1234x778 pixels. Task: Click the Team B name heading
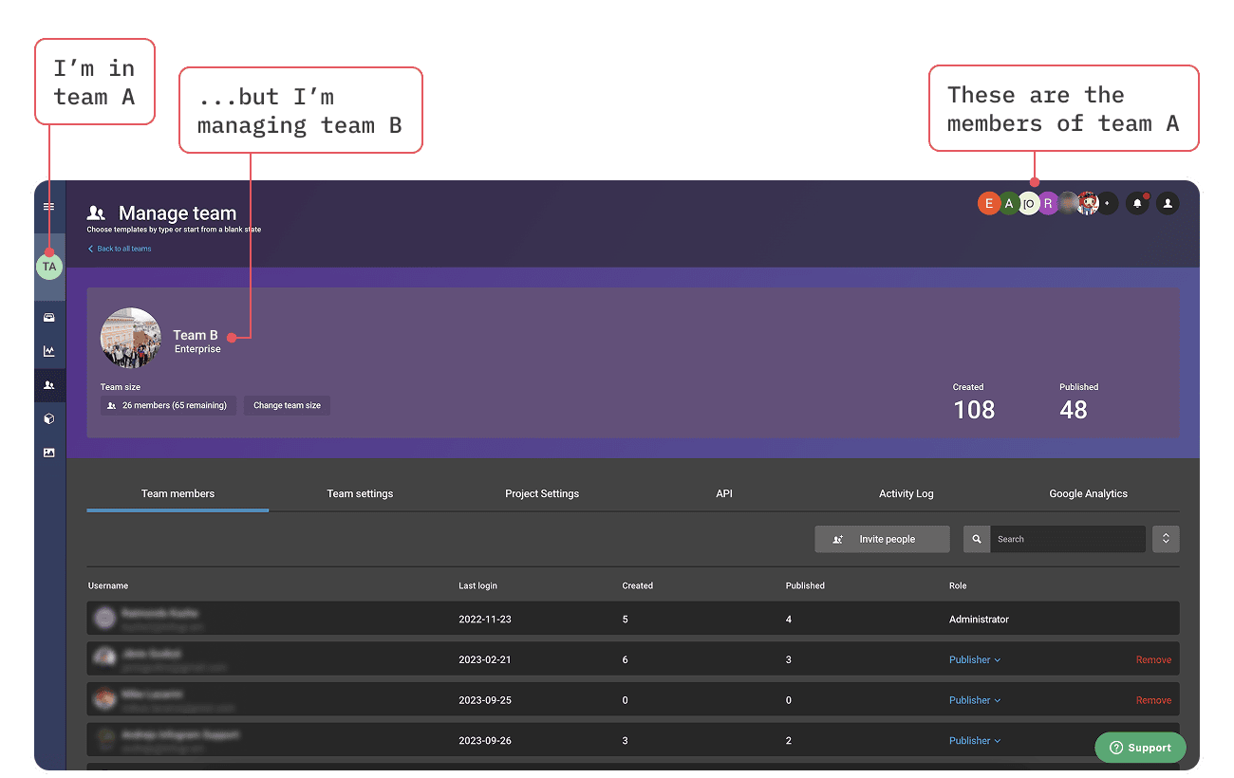click(x=196, y=335)
